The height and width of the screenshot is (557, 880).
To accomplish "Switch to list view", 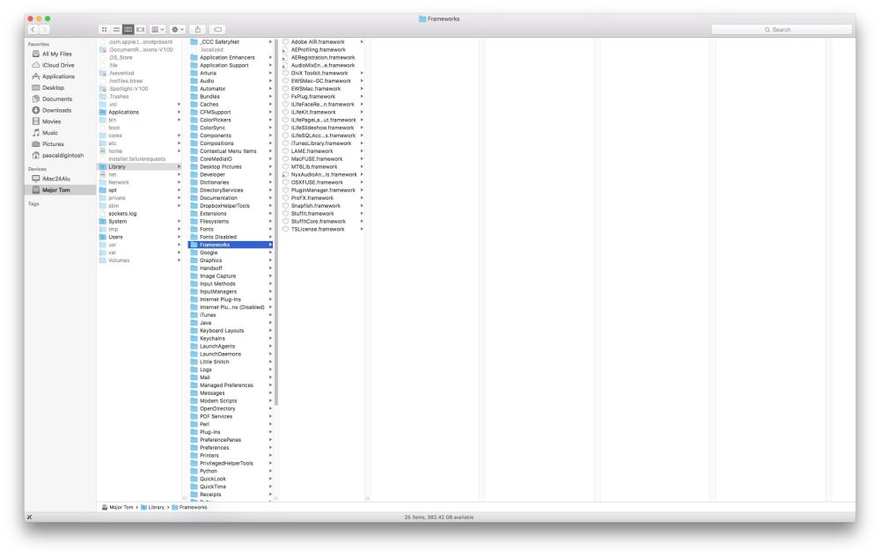I will point(116,29).
